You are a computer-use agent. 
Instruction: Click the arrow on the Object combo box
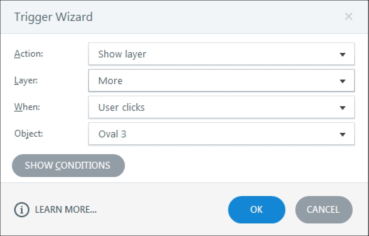342,135
